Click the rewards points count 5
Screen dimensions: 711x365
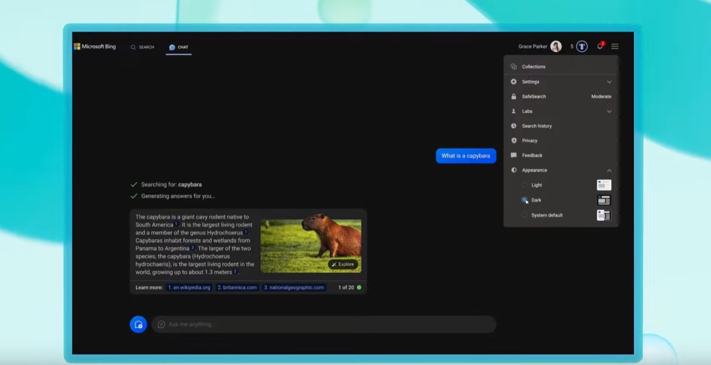coord(572,46)
